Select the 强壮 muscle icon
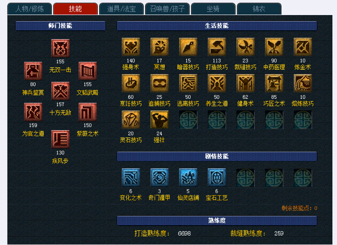This screenshot has width=337, height=245. 160,120
